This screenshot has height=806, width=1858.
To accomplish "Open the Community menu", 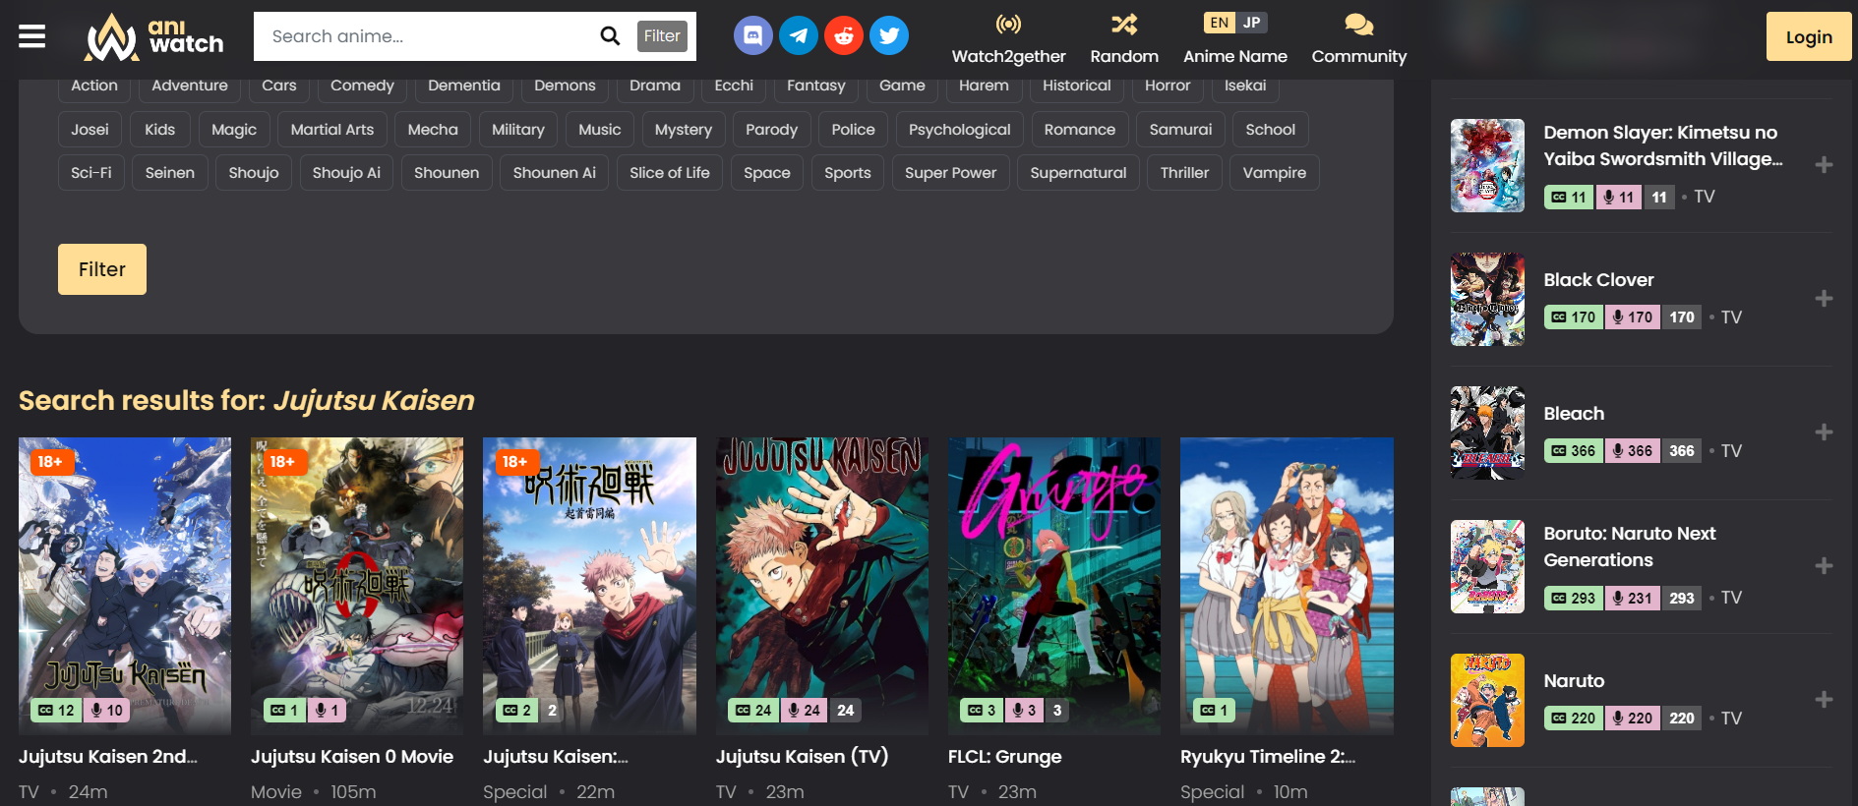I will [x=1358, y=38].
